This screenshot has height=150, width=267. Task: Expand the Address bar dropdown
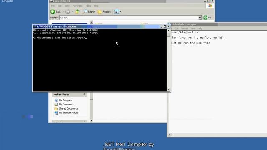200,17
